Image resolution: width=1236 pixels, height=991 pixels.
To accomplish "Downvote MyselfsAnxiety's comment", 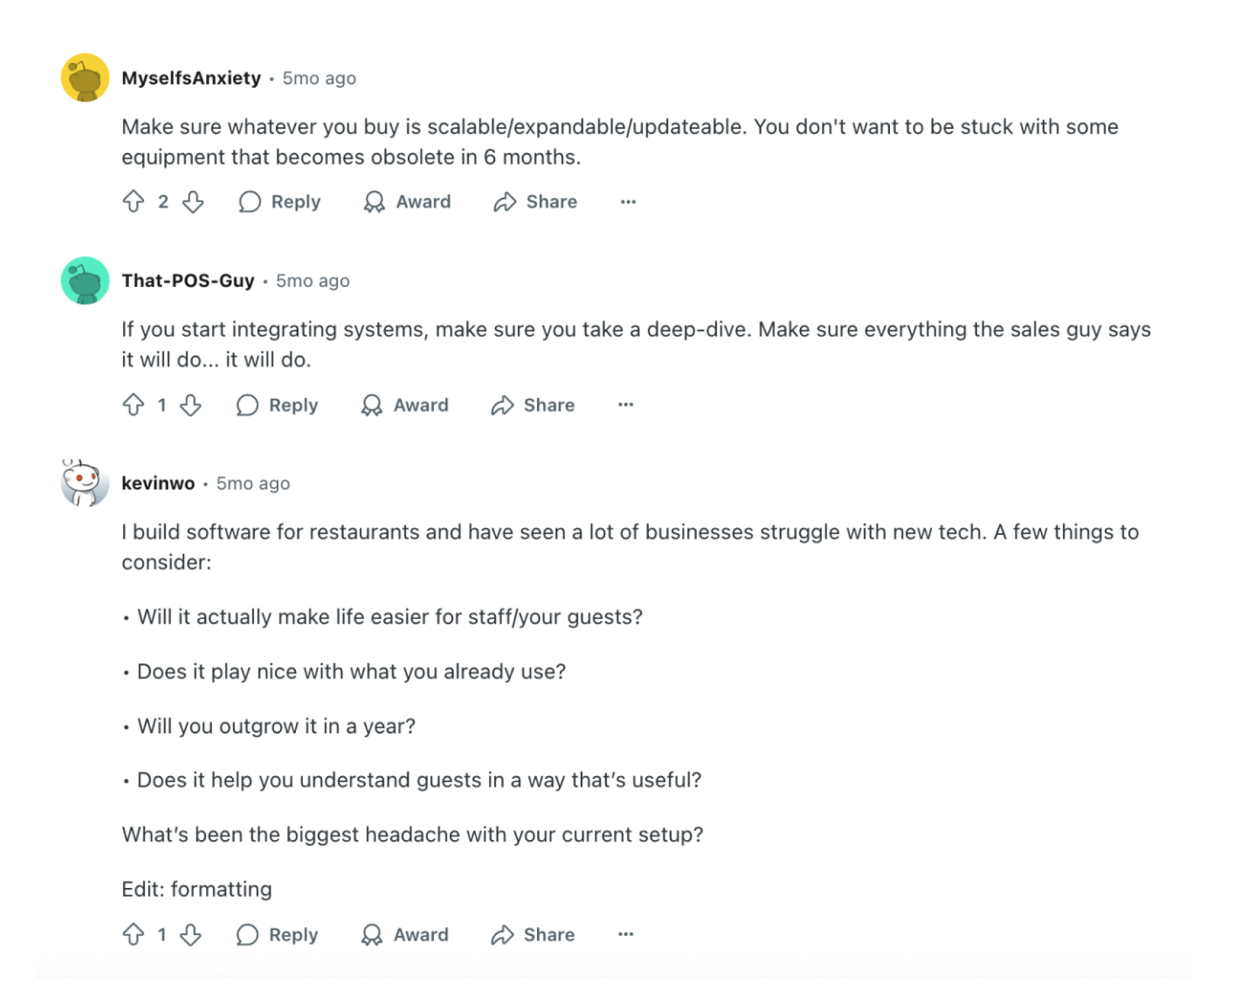I will (x=192, y=202).
